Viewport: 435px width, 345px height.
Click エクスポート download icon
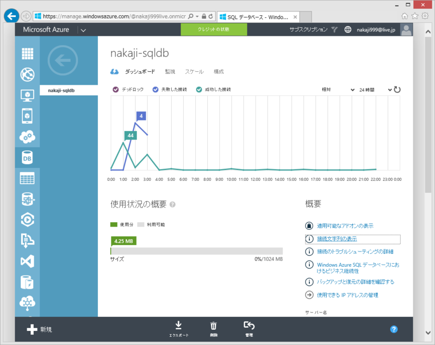coord(179,329)
